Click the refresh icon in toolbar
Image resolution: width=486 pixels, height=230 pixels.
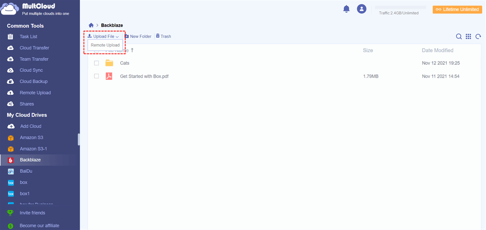pos(478,36)
